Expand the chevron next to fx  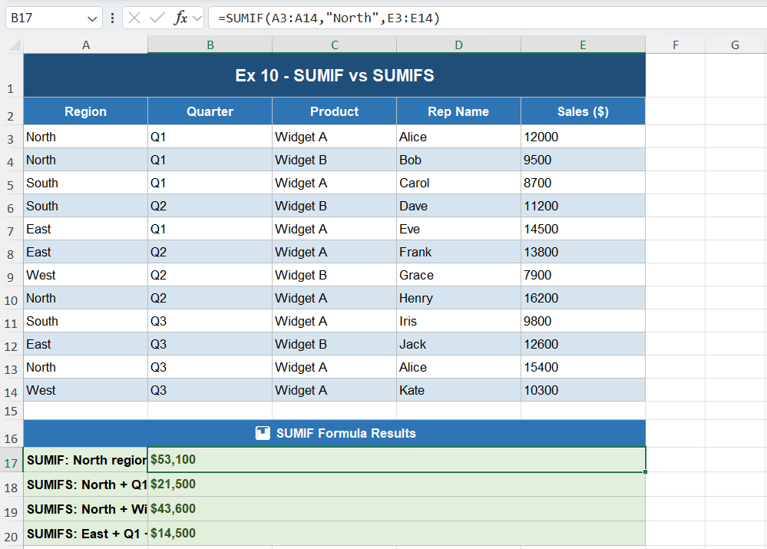[x=197, y=18]
